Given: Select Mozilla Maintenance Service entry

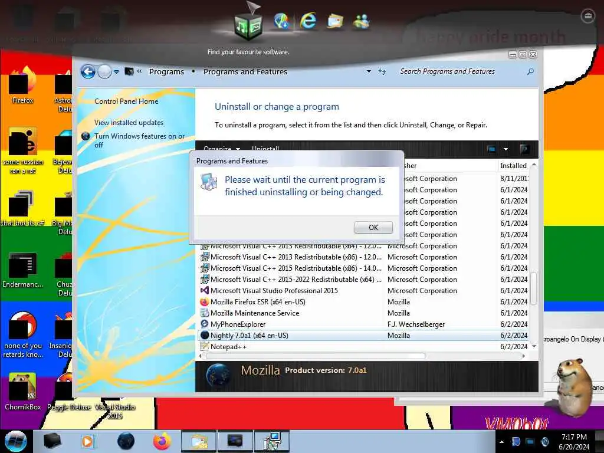Looking at the screenshot, I should tap(364, 313).
